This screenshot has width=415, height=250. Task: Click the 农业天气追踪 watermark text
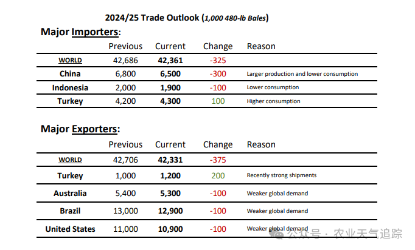[368, 234]
